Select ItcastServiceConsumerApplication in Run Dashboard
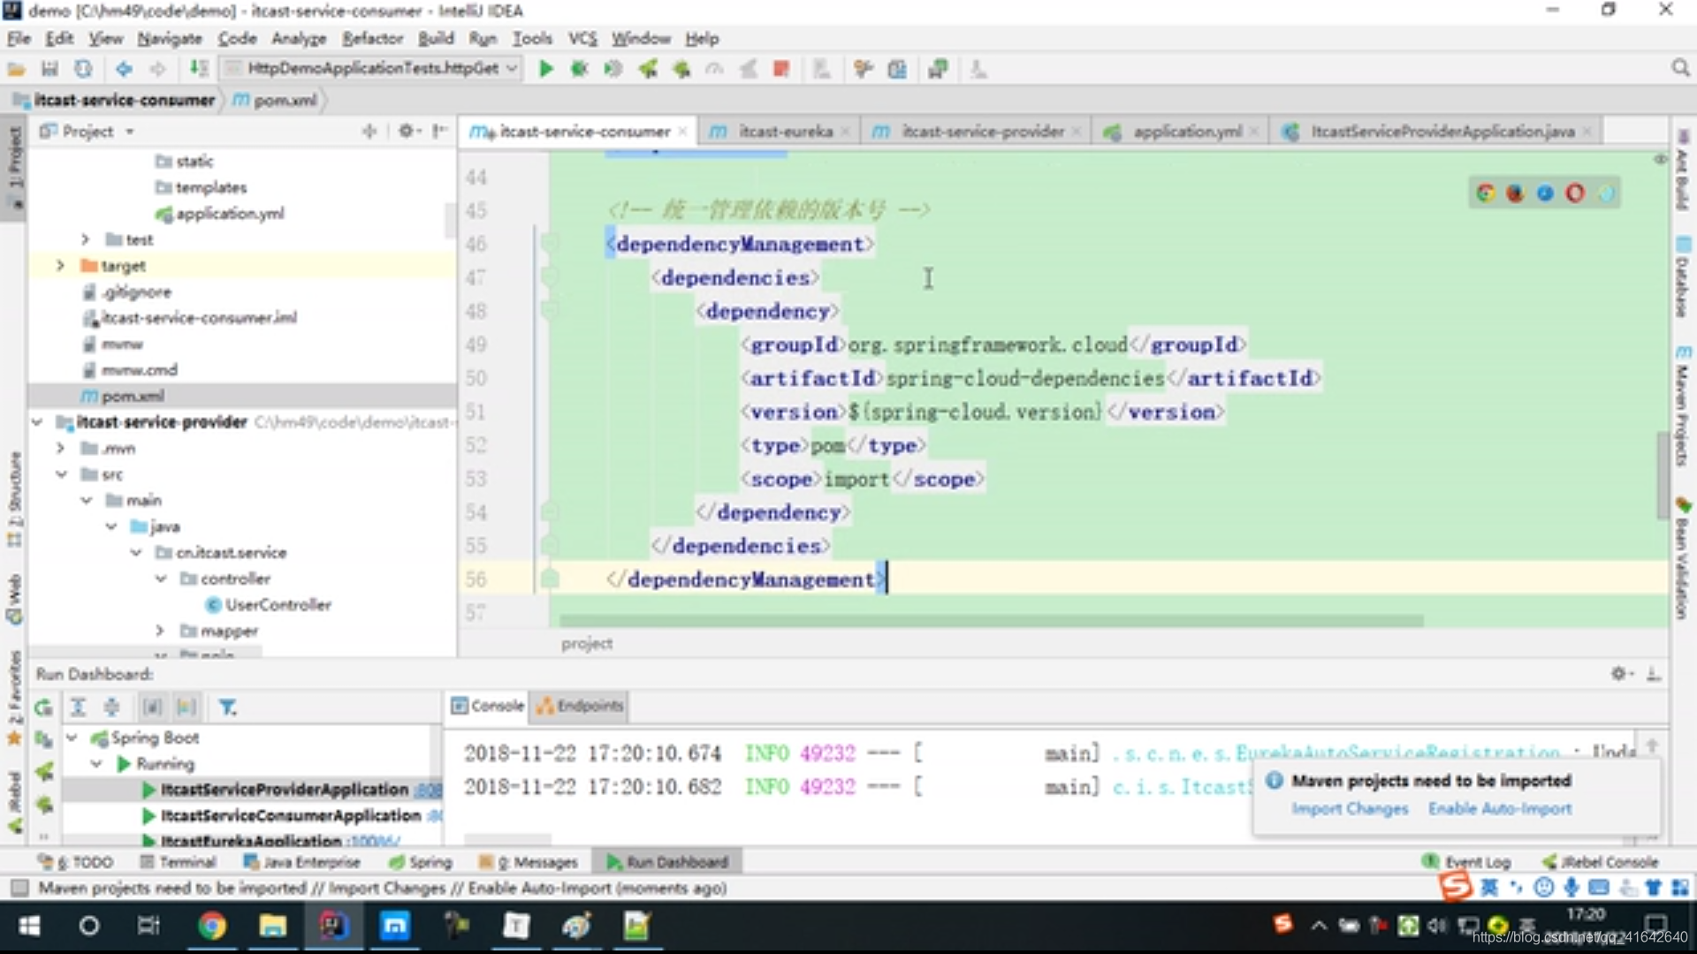 [x=290, y=815]
